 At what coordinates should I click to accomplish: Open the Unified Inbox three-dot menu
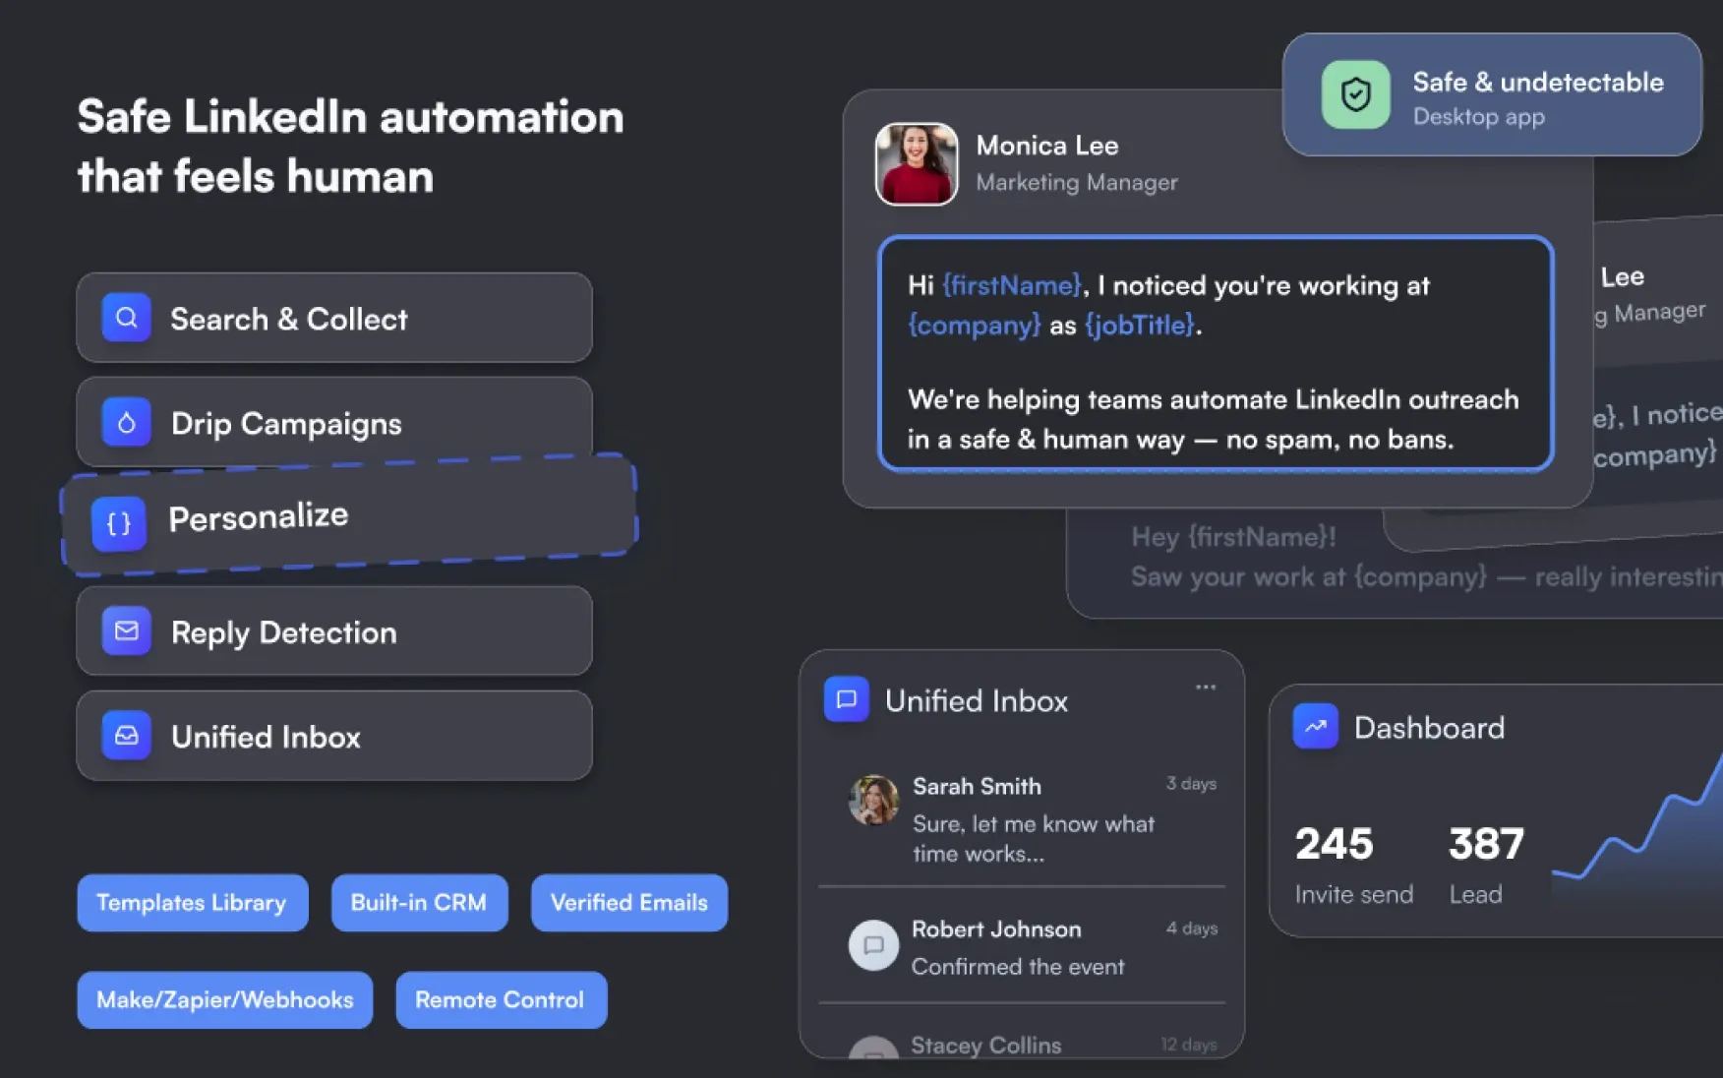pos(1206,687)
